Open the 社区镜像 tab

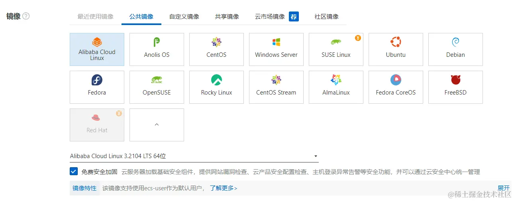[x=326, y=17]
